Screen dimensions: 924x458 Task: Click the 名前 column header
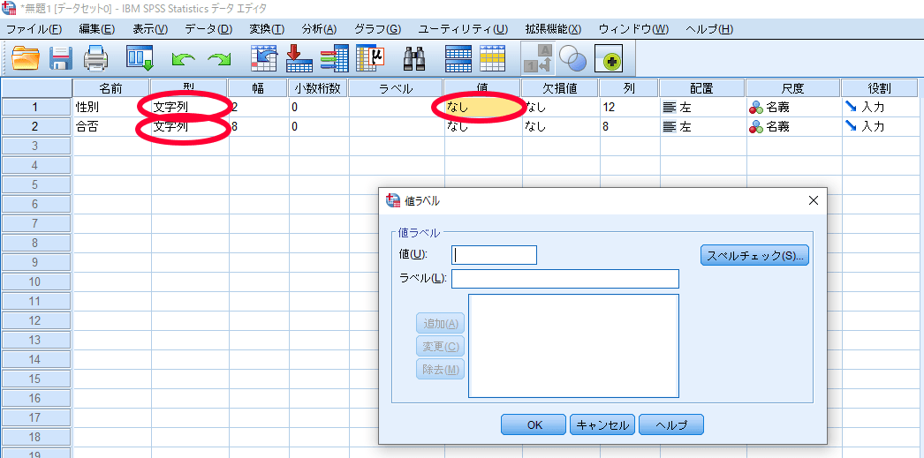point(110,88)
